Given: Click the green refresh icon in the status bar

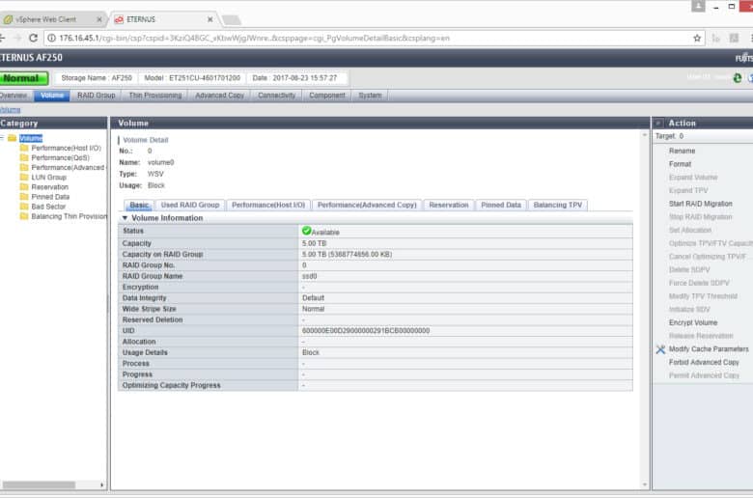Looking at the screenshot, I should [x=738, y=78].
